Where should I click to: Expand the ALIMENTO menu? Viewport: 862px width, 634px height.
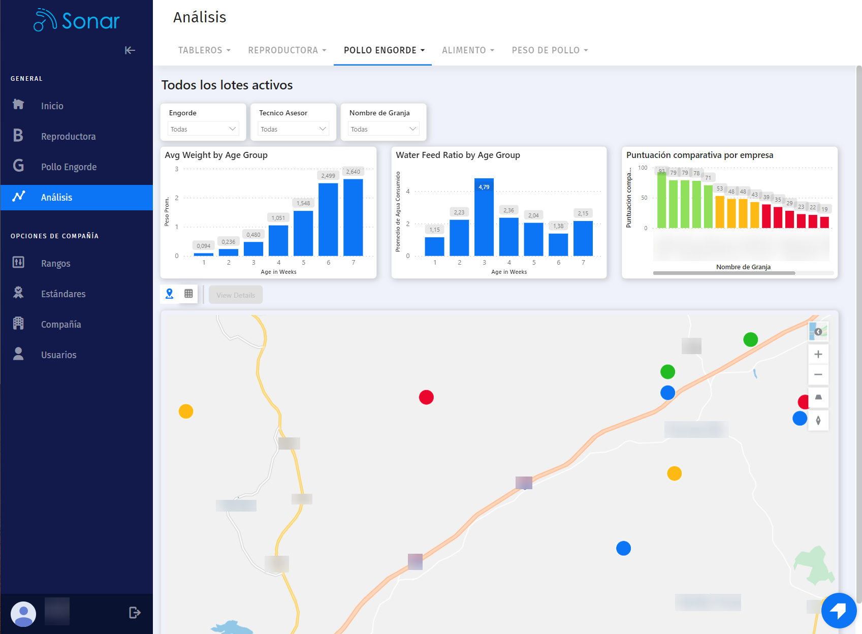[468, 50]
